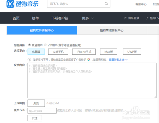Image resolution: width=159 pixels, height=123 pixels.
Task: Click the Kugou music logo icon
Action: (10, 4)
